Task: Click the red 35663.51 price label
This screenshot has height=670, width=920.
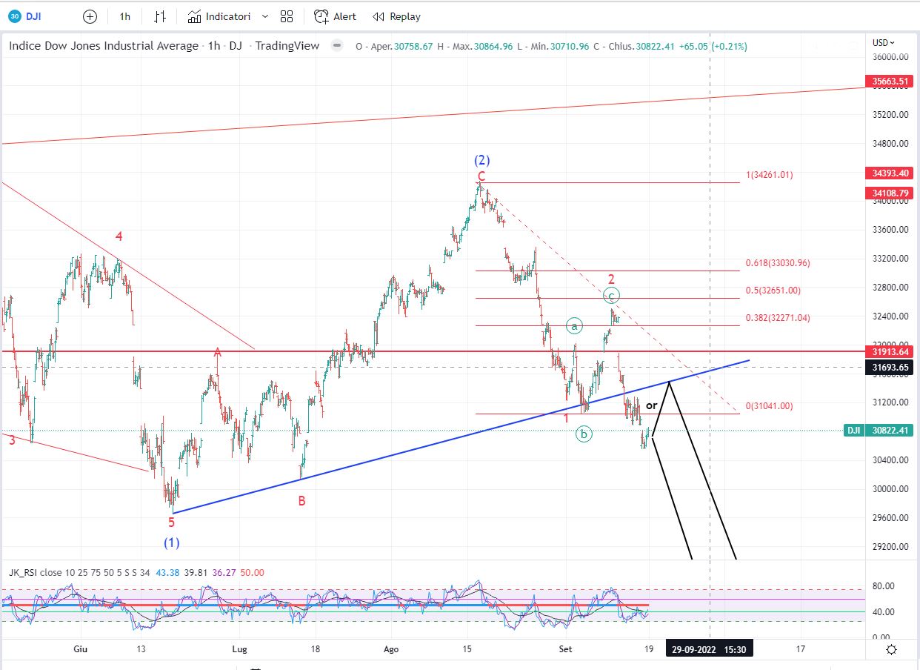Action: pyautogui.click(x=889, y=82)
